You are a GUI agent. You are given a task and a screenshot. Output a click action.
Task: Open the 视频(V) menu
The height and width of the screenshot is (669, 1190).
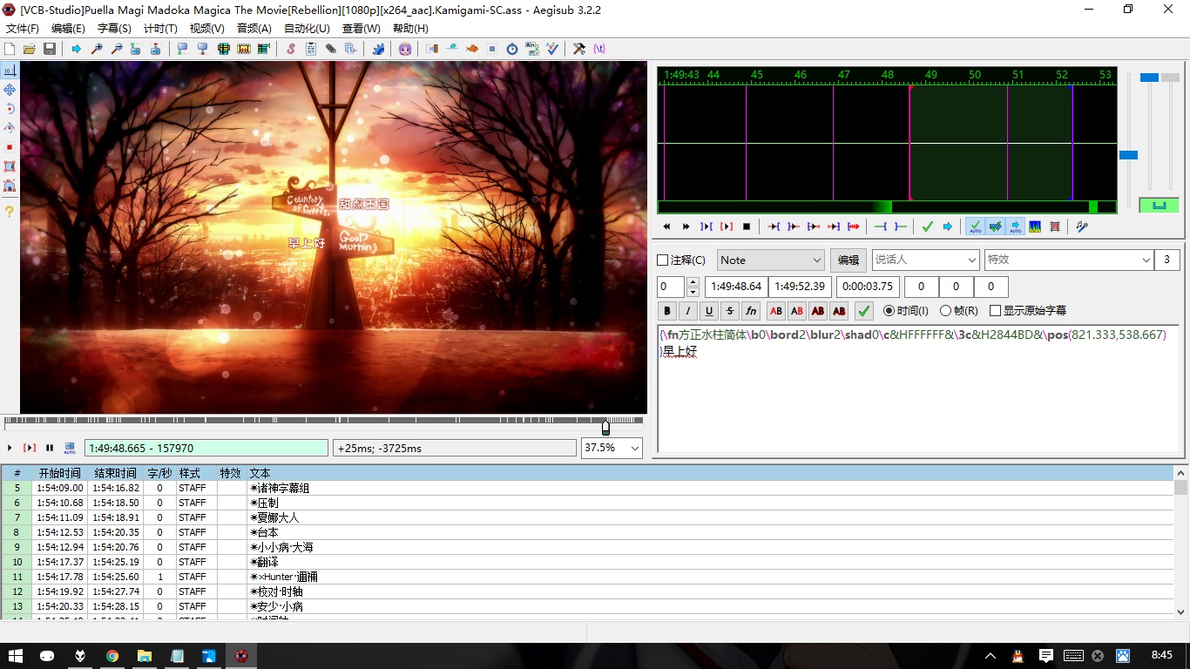click(x=207, y=29)
